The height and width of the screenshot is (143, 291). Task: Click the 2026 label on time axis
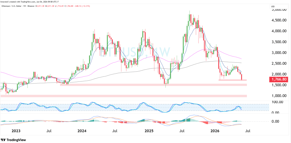[x=215, y=131]
